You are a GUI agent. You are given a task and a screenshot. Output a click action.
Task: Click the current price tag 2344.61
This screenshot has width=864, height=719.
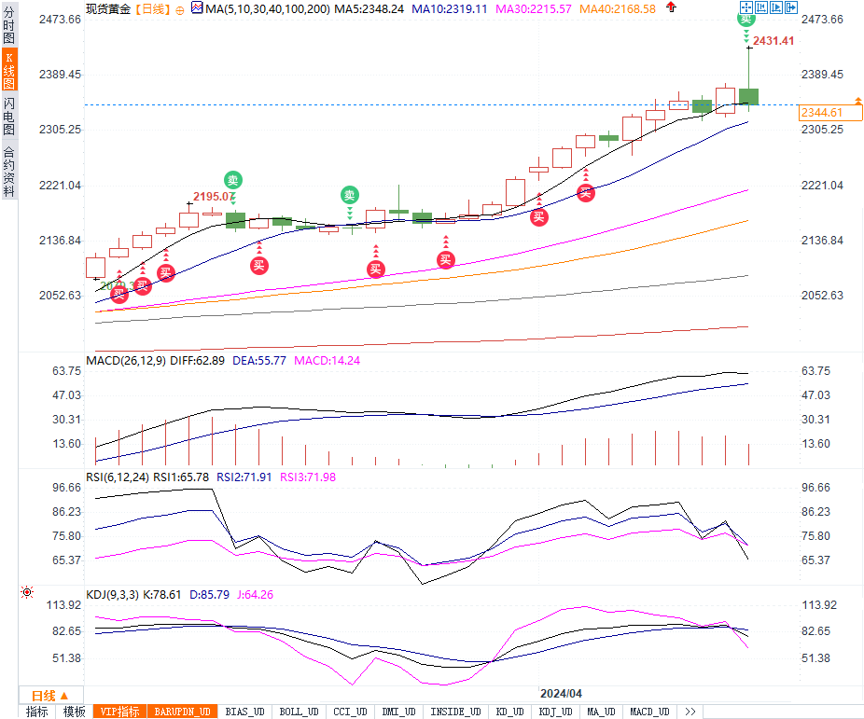click(x=829, y=112)
